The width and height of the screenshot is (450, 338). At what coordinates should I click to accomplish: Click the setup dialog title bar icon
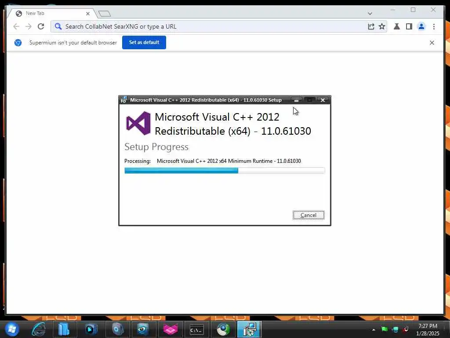pos(123,100)
